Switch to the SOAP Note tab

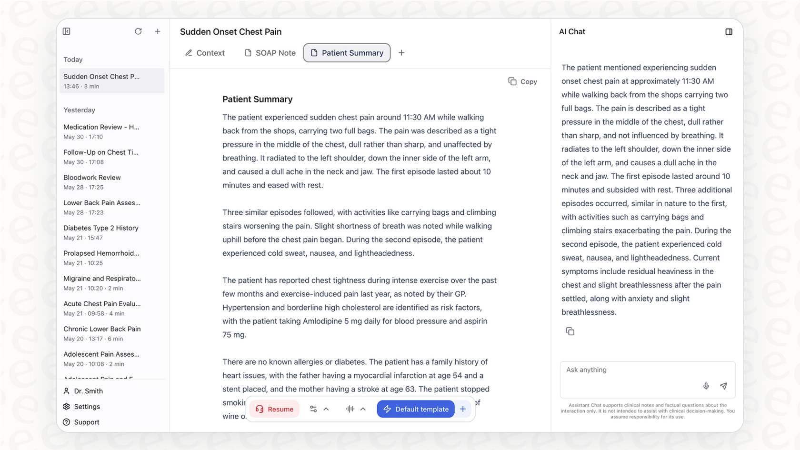(270, 53)
